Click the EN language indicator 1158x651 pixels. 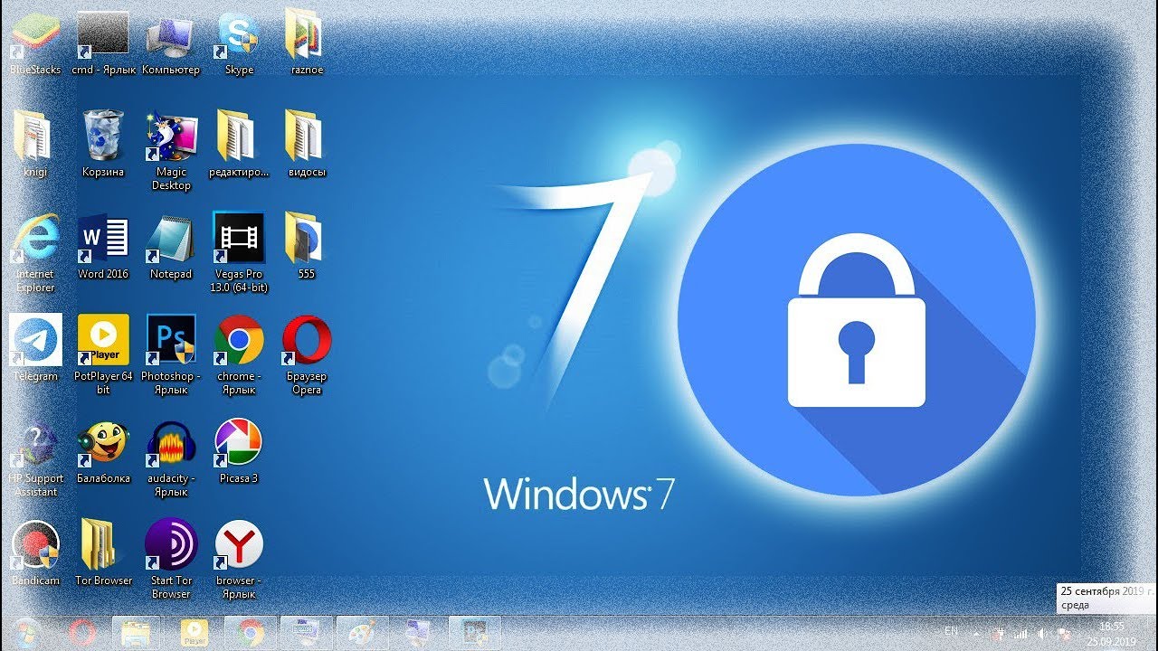click(x=951, y=630)
